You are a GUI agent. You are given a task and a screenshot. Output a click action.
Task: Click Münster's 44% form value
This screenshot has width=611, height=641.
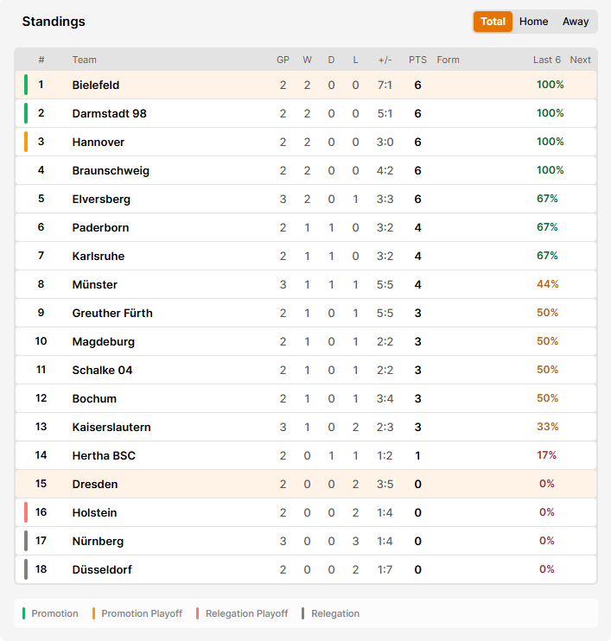pos(548,284)
